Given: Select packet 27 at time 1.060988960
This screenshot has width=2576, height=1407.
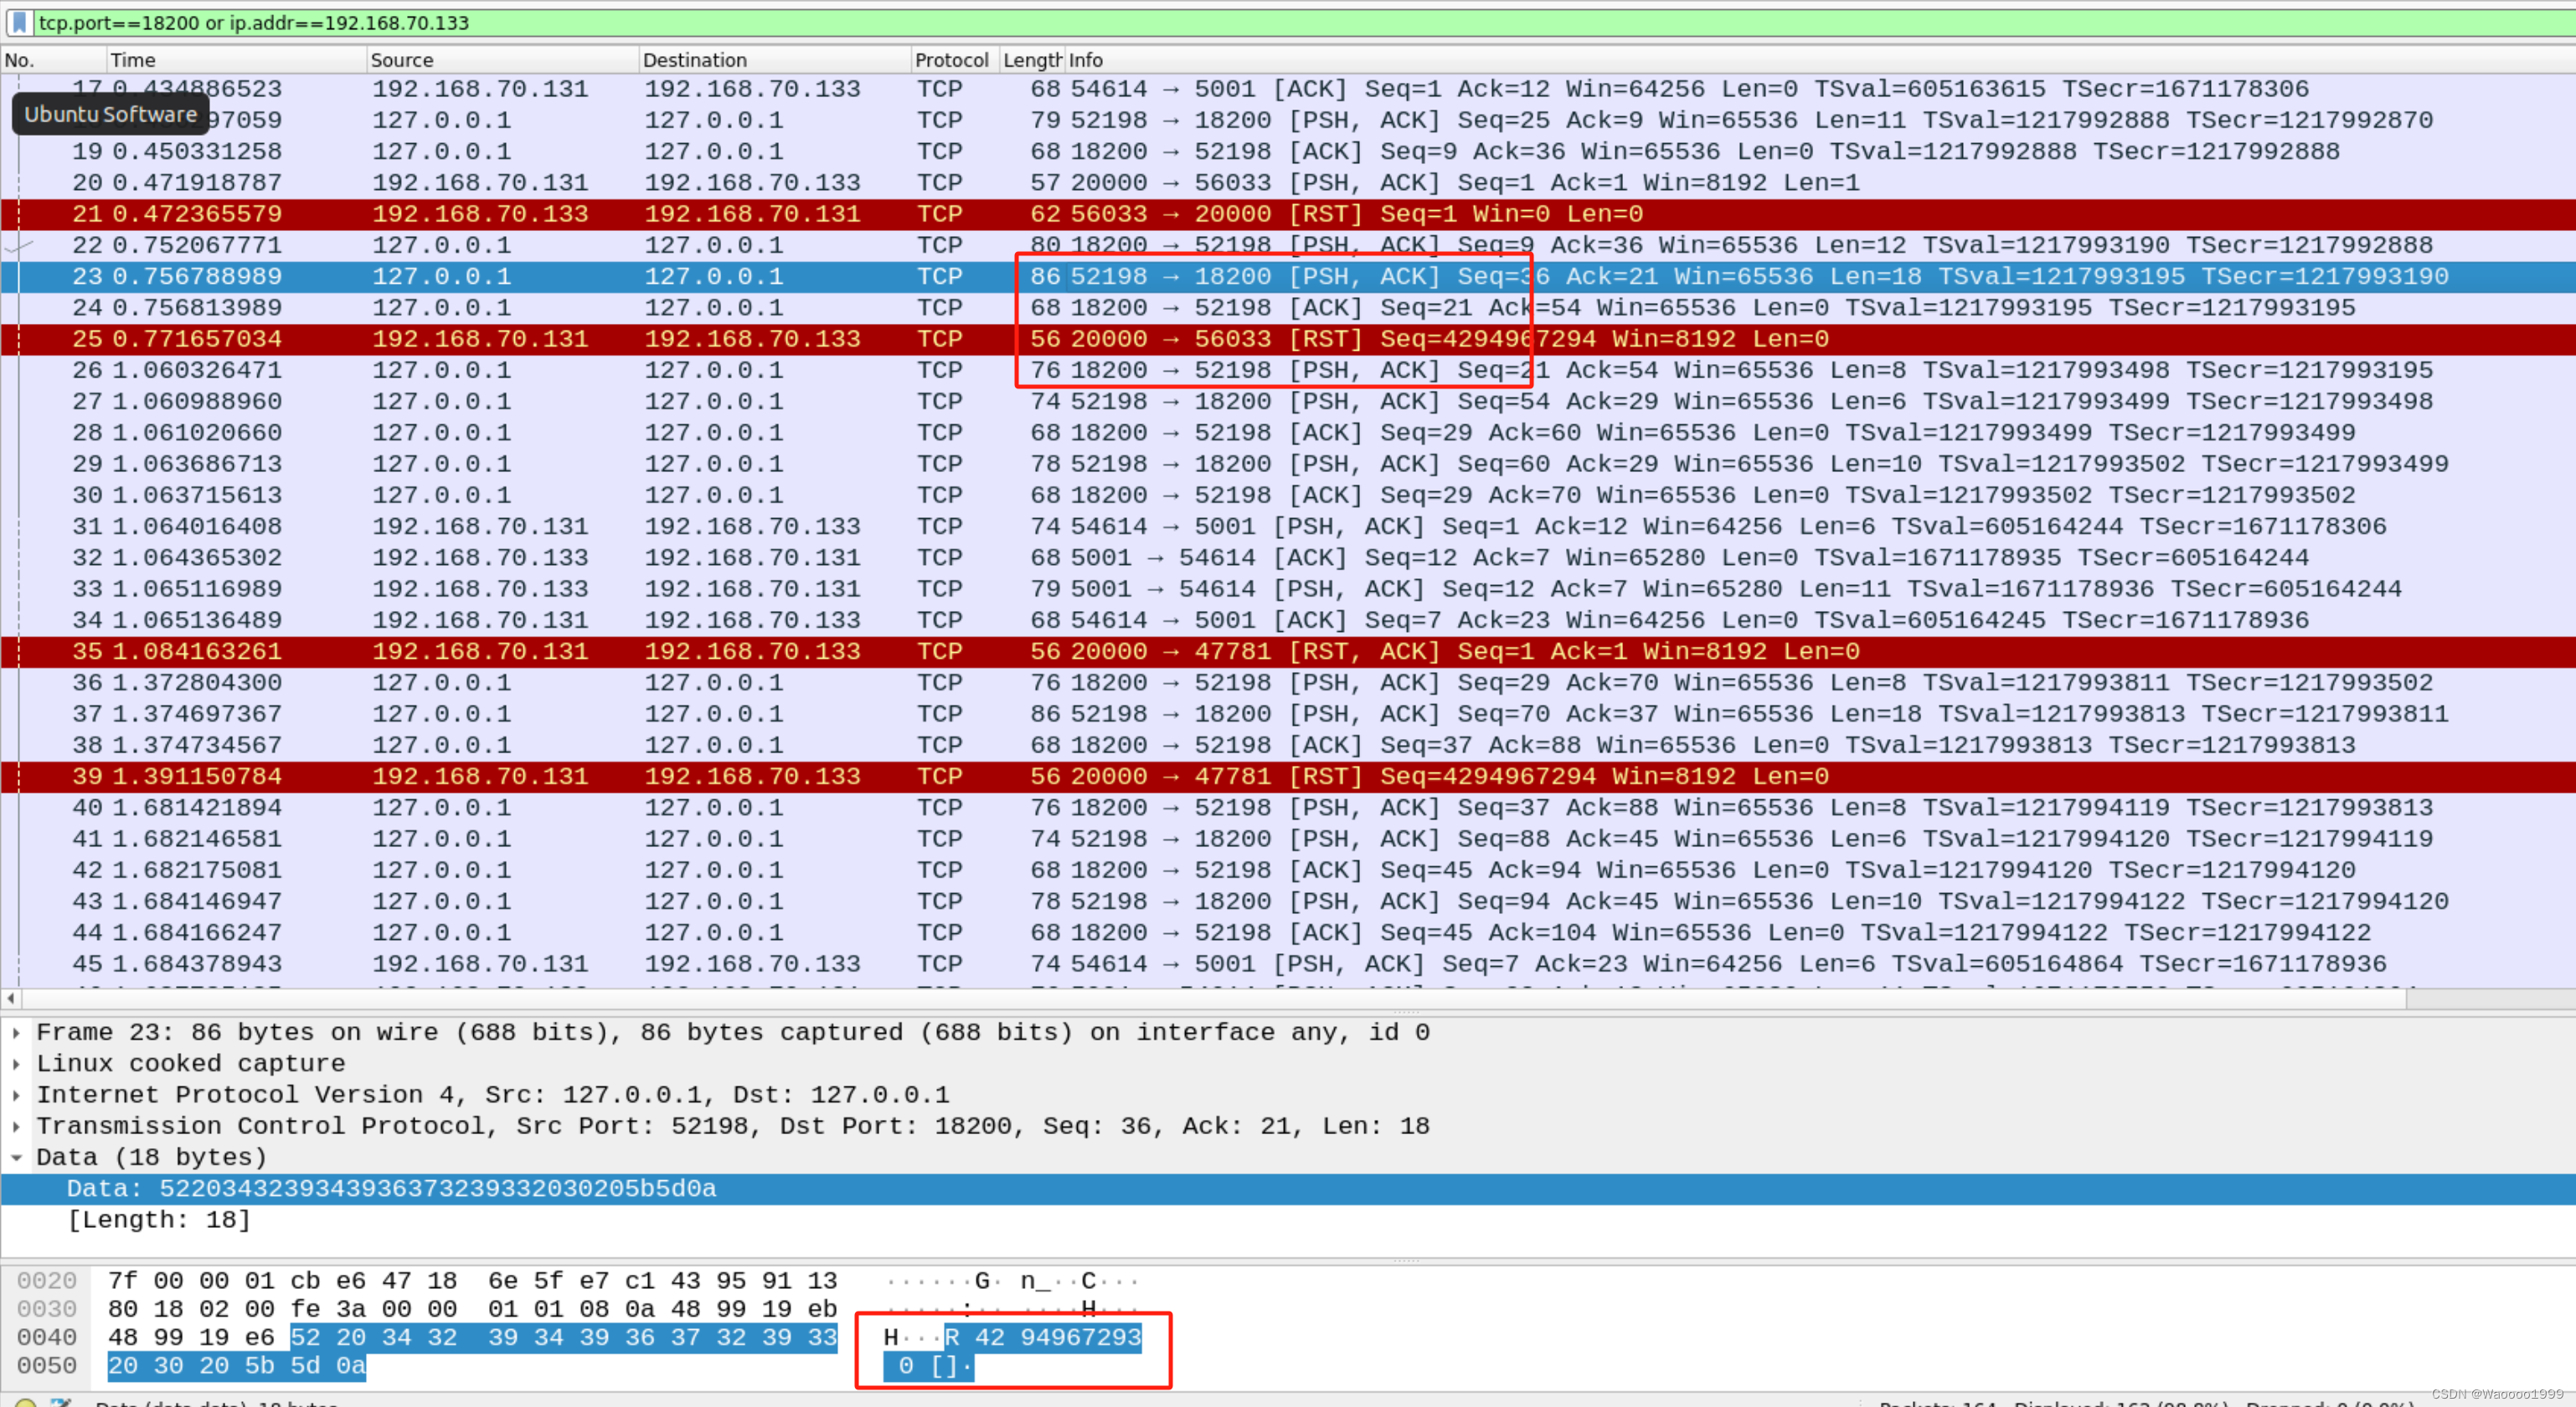Looking at the screenshot, I should (1288, 402).
